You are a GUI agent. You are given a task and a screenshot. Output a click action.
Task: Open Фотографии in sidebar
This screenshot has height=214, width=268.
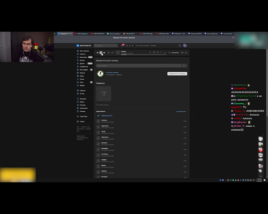coord(85,70)
